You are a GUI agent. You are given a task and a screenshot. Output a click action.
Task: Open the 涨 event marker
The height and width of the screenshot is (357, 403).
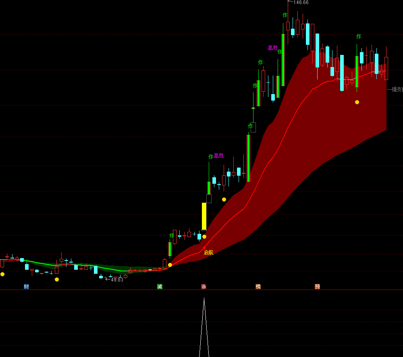(x=204, y=287)
